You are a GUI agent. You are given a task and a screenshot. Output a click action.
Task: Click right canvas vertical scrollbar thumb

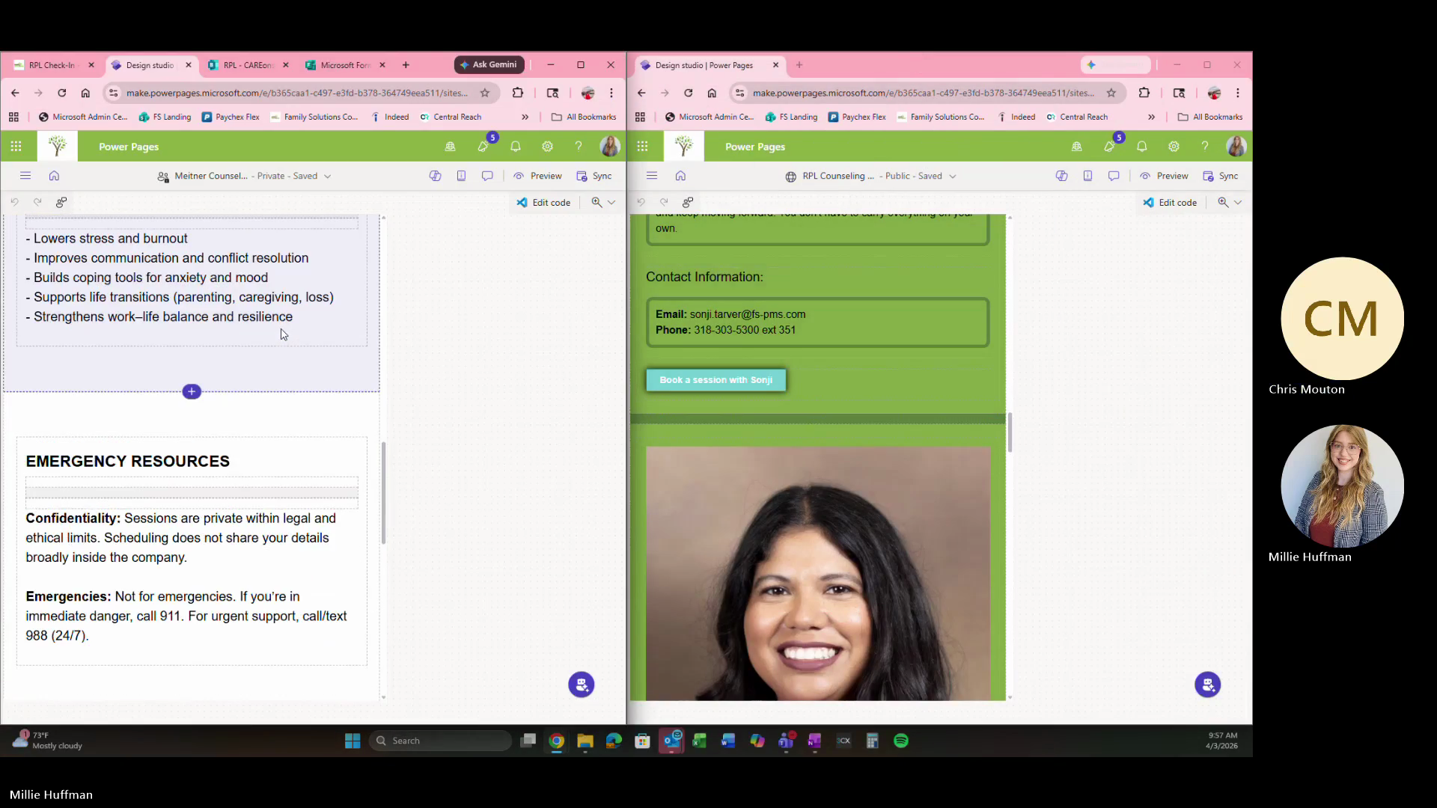pos(1010,432)
